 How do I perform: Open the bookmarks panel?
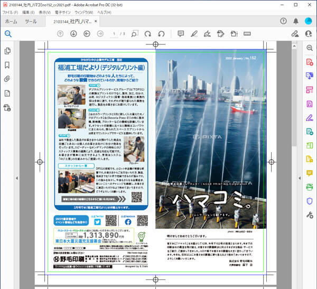7,65
